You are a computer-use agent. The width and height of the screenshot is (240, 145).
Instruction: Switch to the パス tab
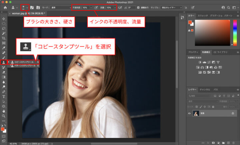coord(216,90)
